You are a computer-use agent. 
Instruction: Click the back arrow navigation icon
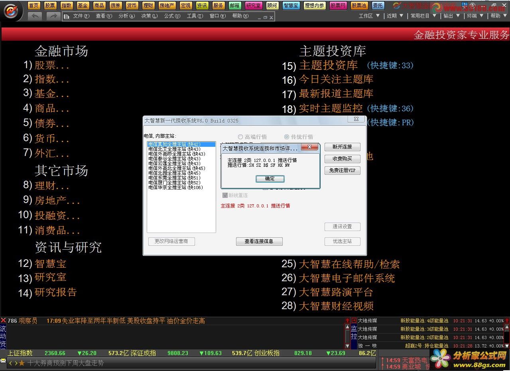pos(35,16)
